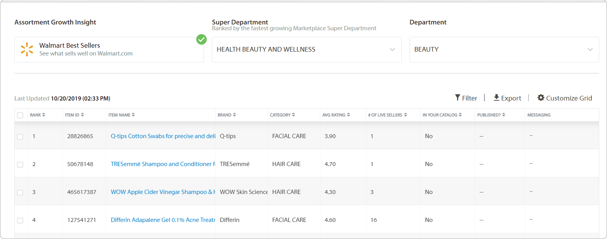Image resolution: width=607 pixels, height=239 pixels.
Task: Check the row for Q-tips Cotton Swabs
Action: coord(20,137)
